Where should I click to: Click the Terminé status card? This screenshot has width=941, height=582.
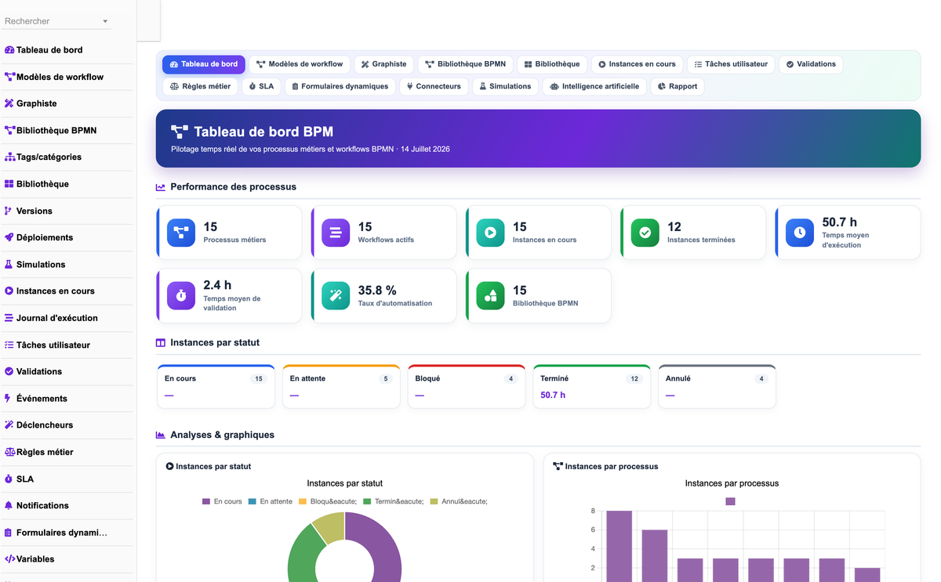pos(592,386)
